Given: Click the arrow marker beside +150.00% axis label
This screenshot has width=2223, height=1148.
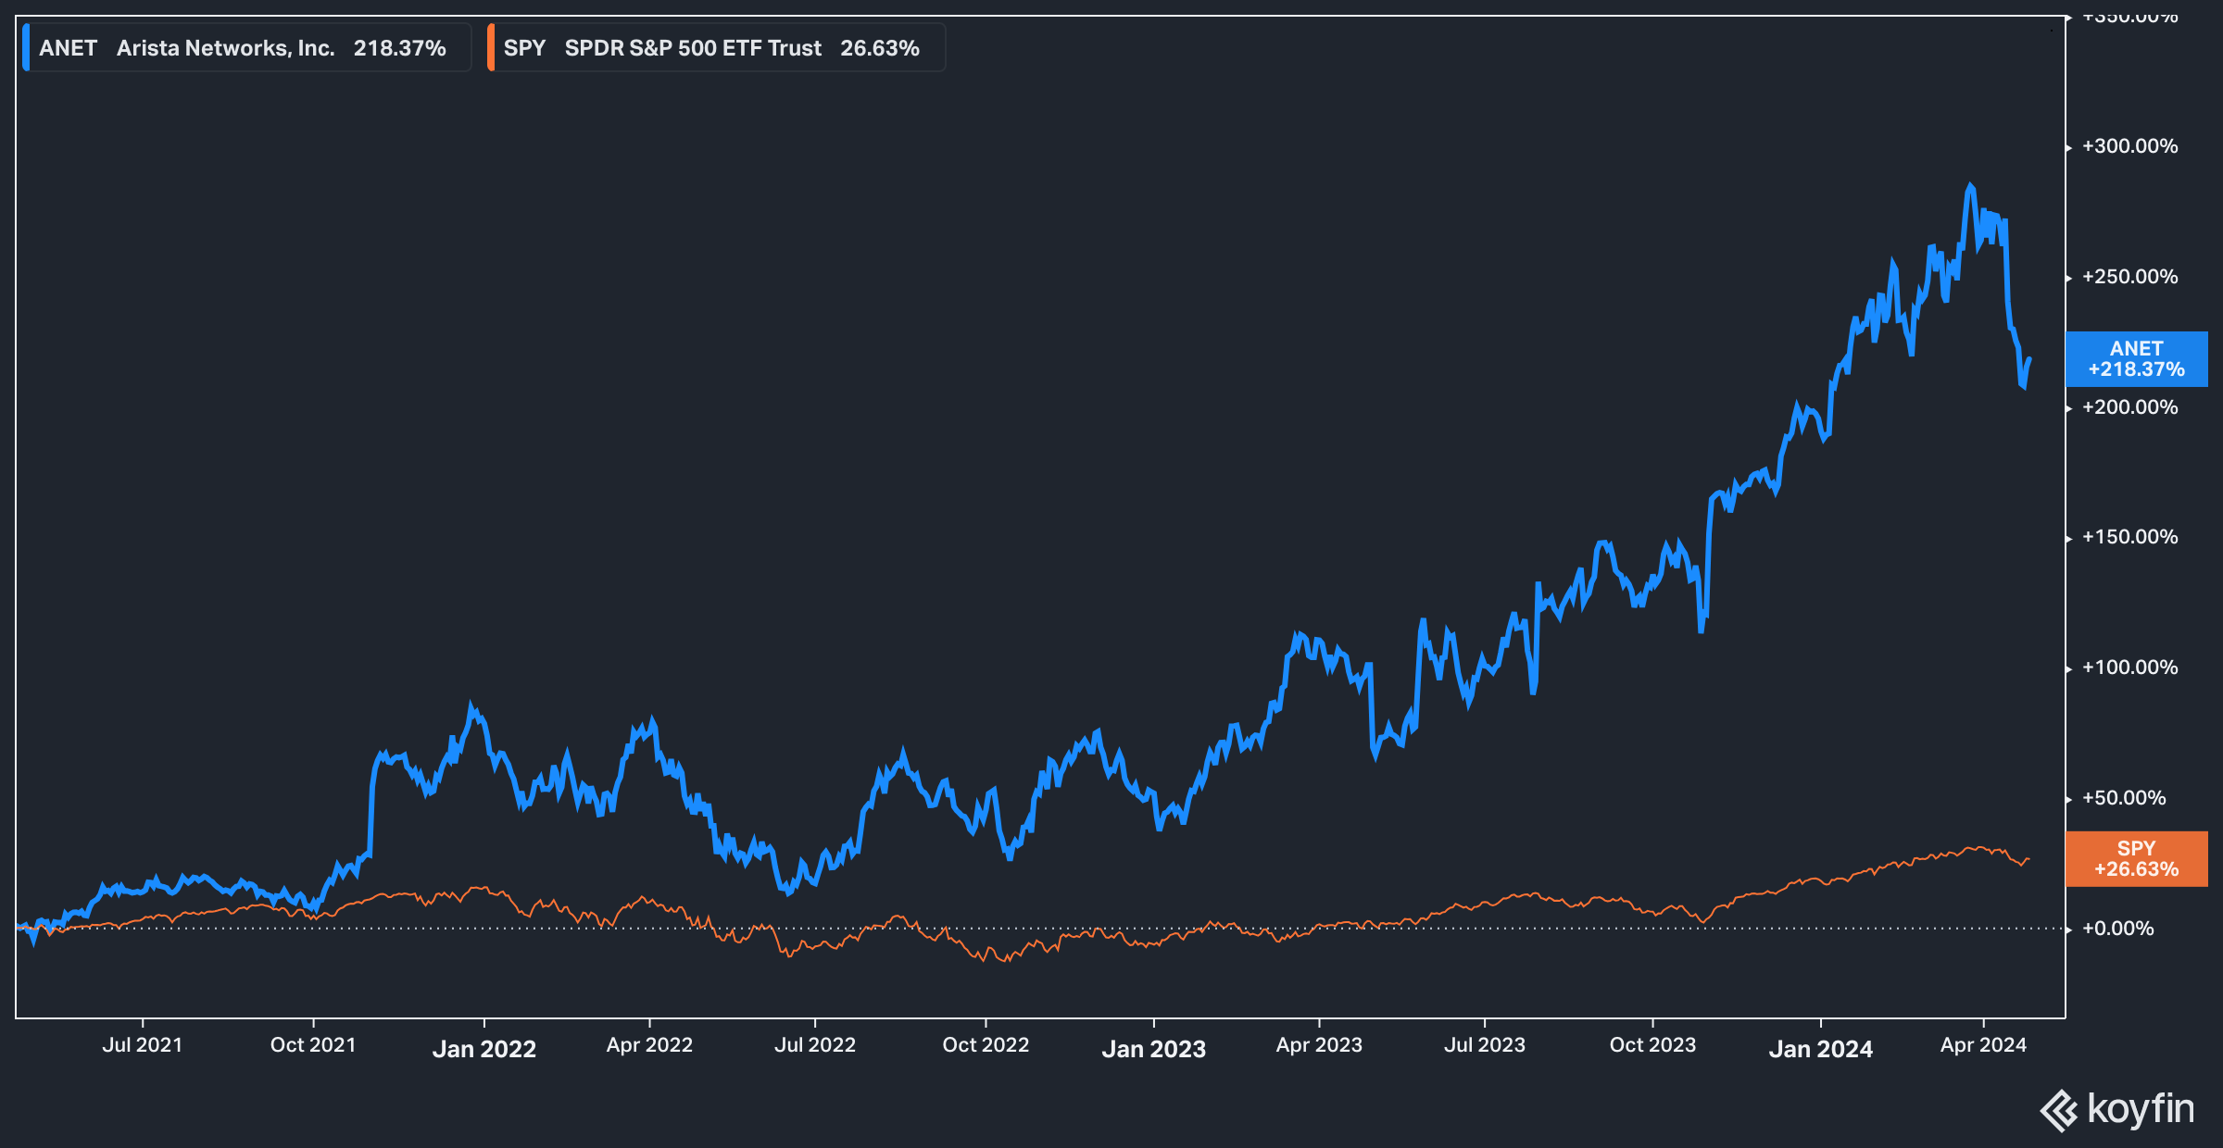Looking at the screenshot, I should (2071, 536).
